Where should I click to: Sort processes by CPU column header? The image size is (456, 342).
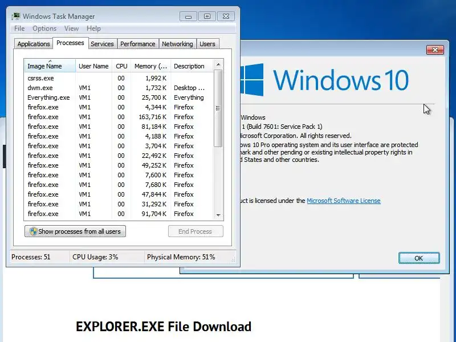121,66
